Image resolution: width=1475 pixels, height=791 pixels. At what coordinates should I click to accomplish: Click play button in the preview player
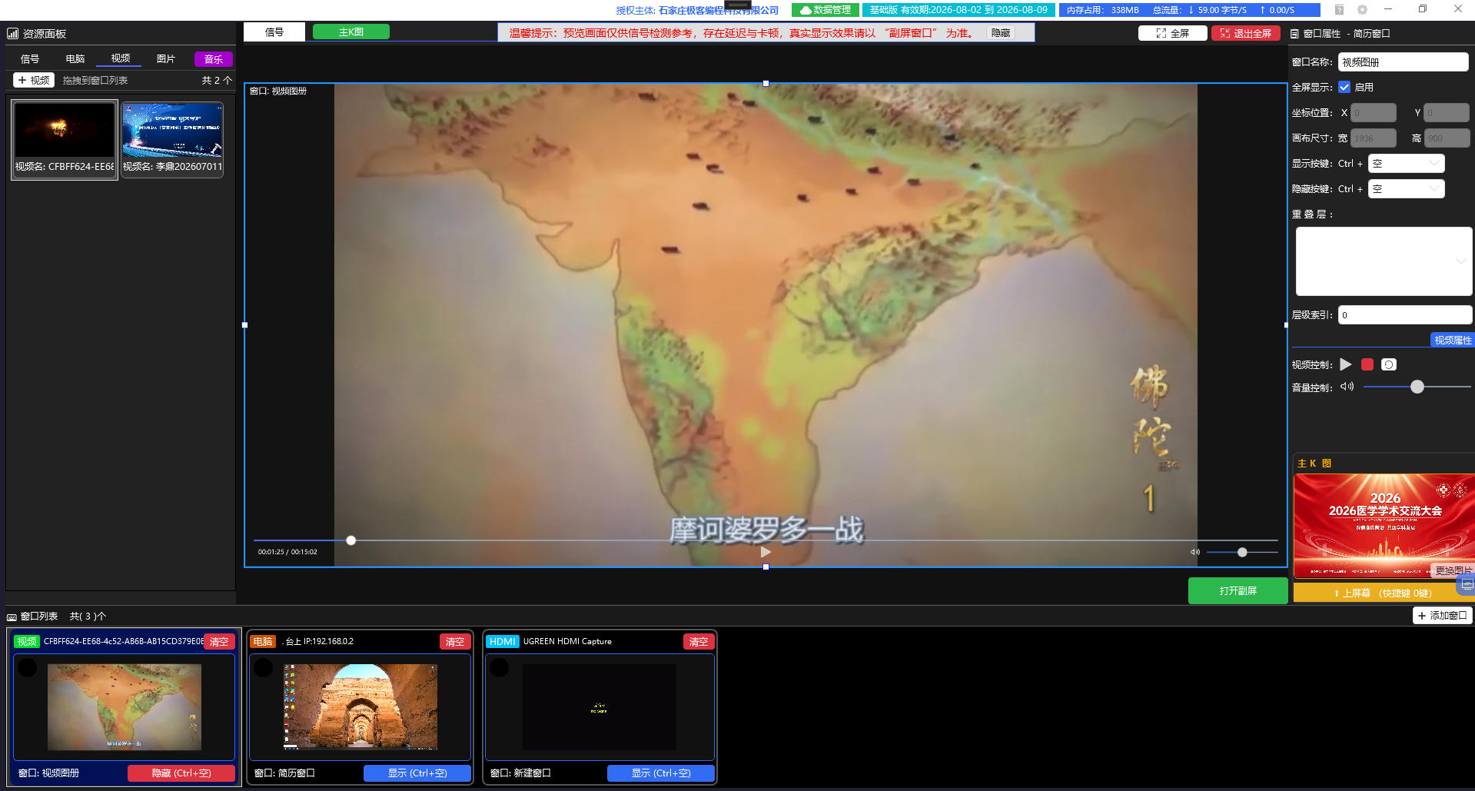[x=766, y=552]
